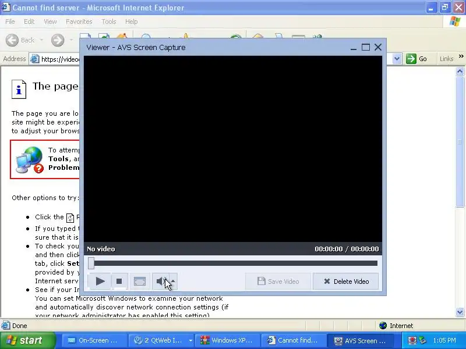466x349 pixels.
Task: Click the IE vertical scrollbar thumb
Action: 460,142
